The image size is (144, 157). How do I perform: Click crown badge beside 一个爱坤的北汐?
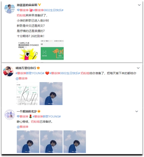click(x=39, y=111)
